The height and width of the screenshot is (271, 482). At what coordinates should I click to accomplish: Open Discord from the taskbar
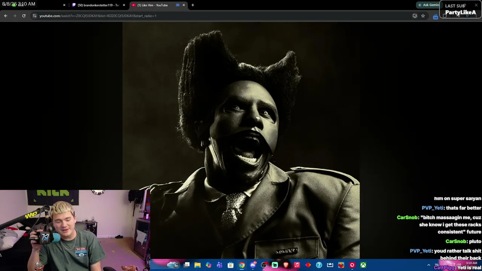[253, 265]
